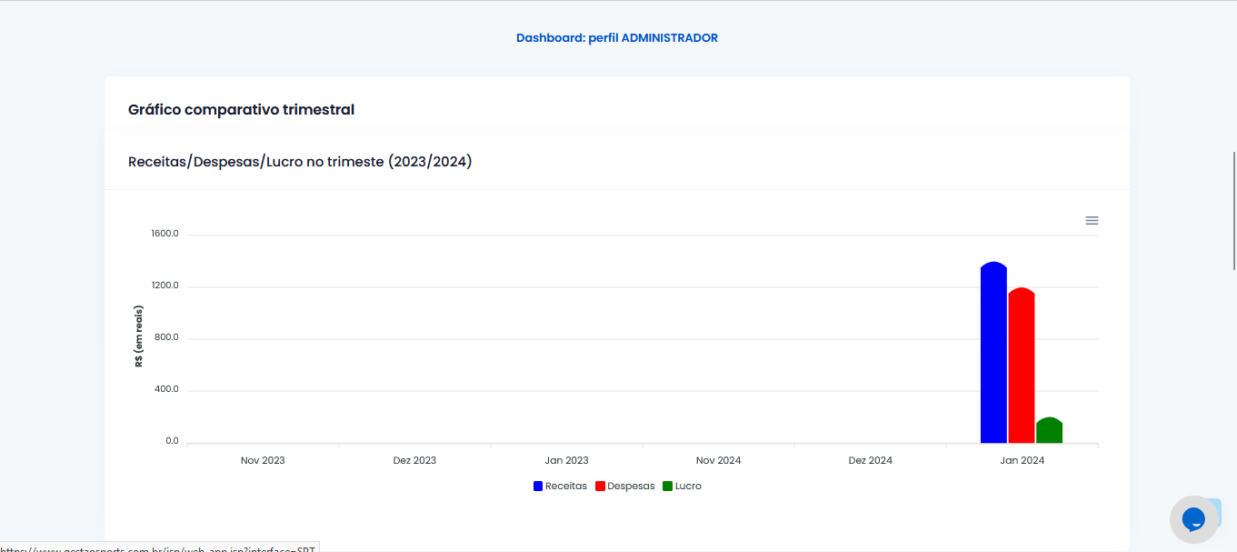Open the chat support bubble
The image size is (1237, 552).
[x=1192, y=519]
